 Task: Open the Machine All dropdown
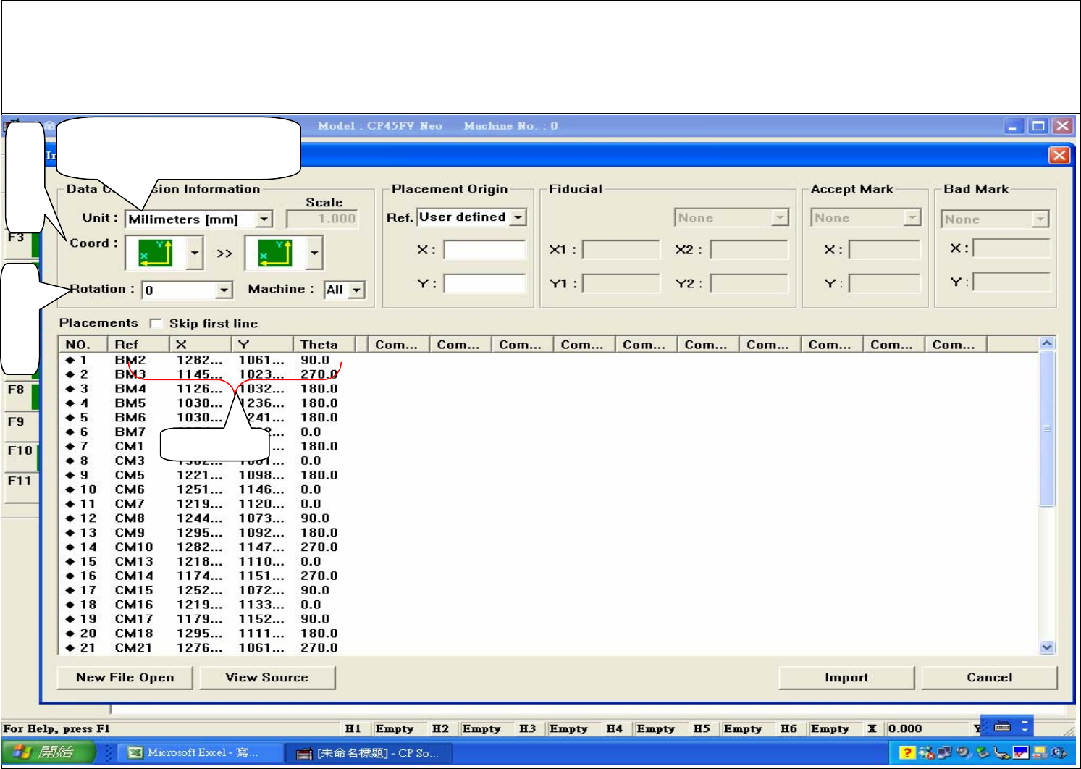click(x=356, y=290)
